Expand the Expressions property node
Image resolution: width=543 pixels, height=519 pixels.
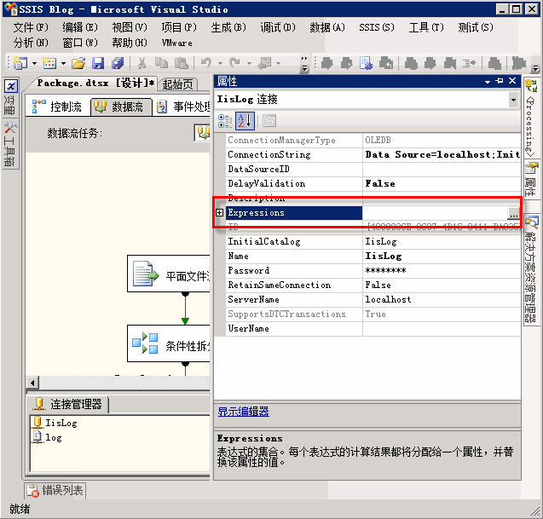pyautogui.click(x=220, y=212)
